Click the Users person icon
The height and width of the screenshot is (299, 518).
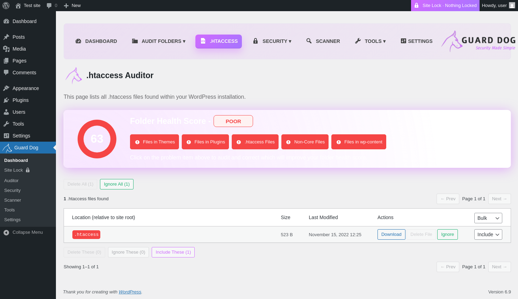click(x=6, y=112)
